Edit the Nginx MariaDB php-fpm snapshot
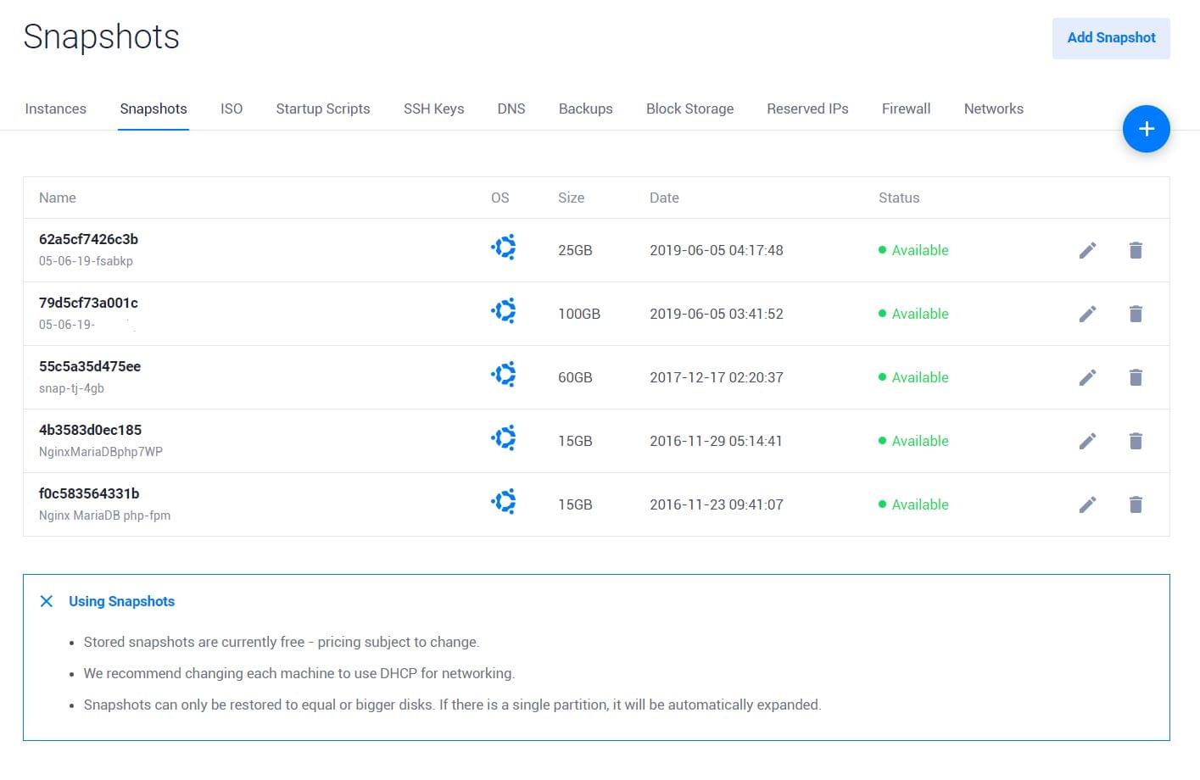Screen dimensions: 1200x780 click(1087, 504)
